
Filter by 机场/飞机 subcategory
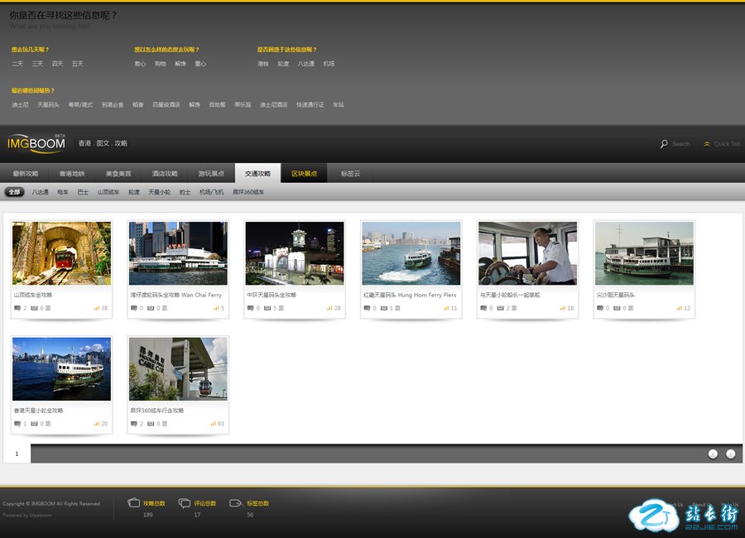pos(211,192)
